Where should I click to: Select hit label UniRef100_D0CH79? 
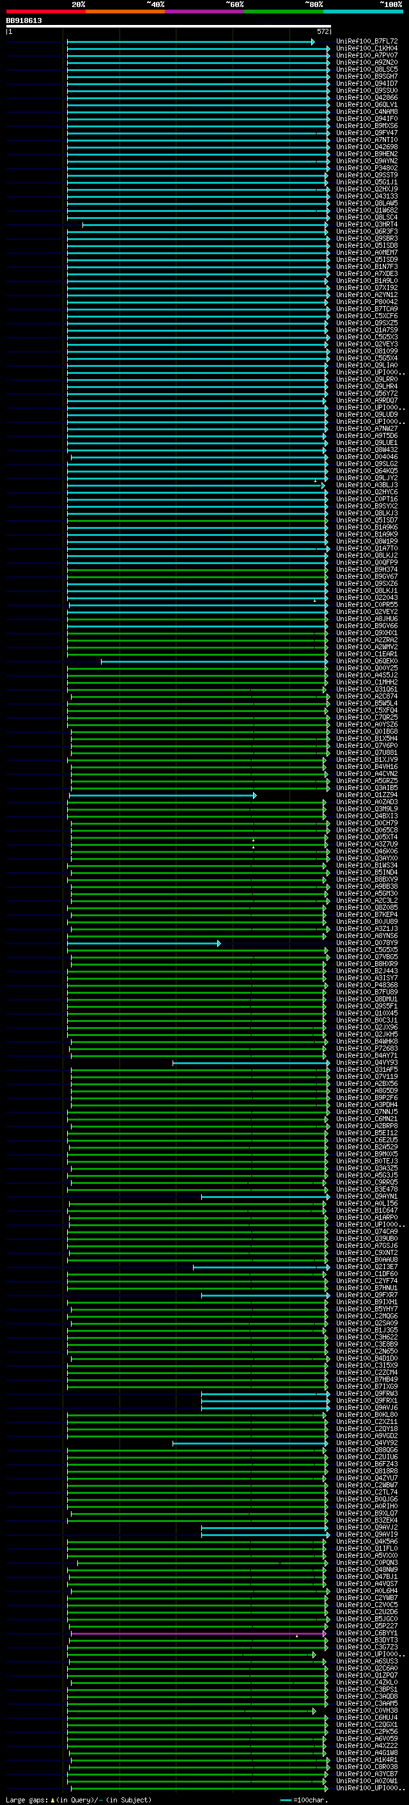[367, 823]
